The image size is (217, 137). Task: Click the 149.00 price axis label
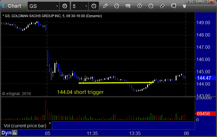203,23
